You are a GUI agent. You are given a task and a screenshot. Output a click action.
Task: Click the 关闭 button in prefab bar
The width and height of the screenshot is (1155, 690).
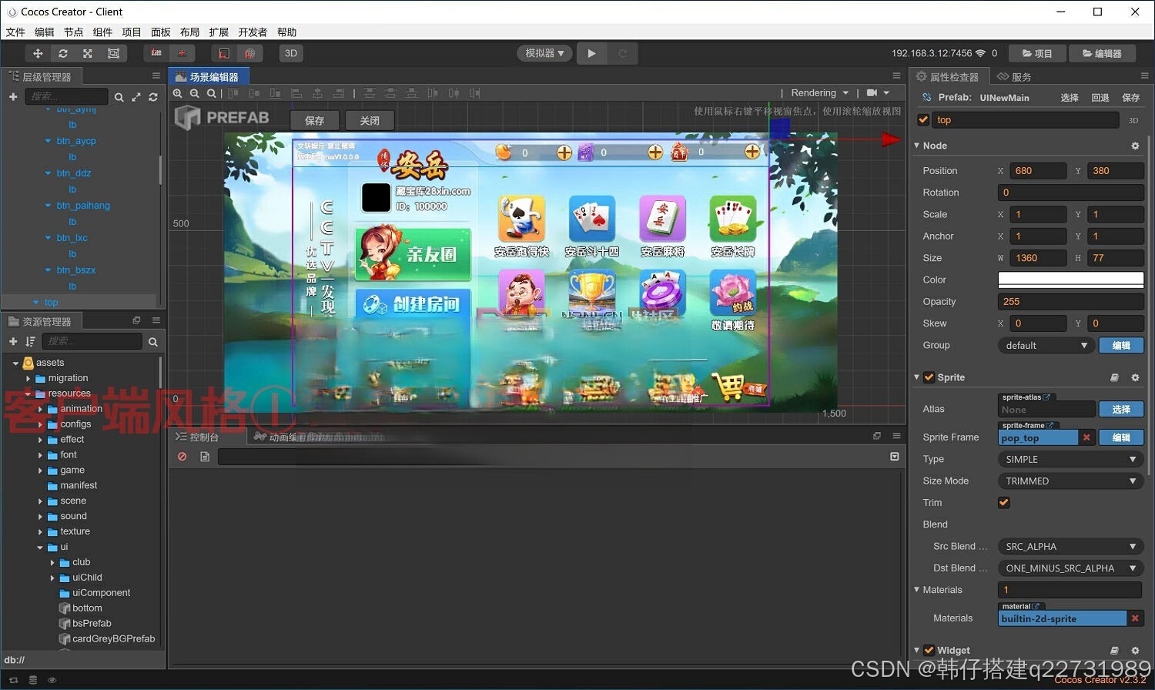coord(370,120)
